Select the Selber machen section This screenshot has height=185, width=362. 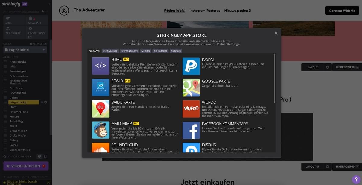tap(19, 76)
